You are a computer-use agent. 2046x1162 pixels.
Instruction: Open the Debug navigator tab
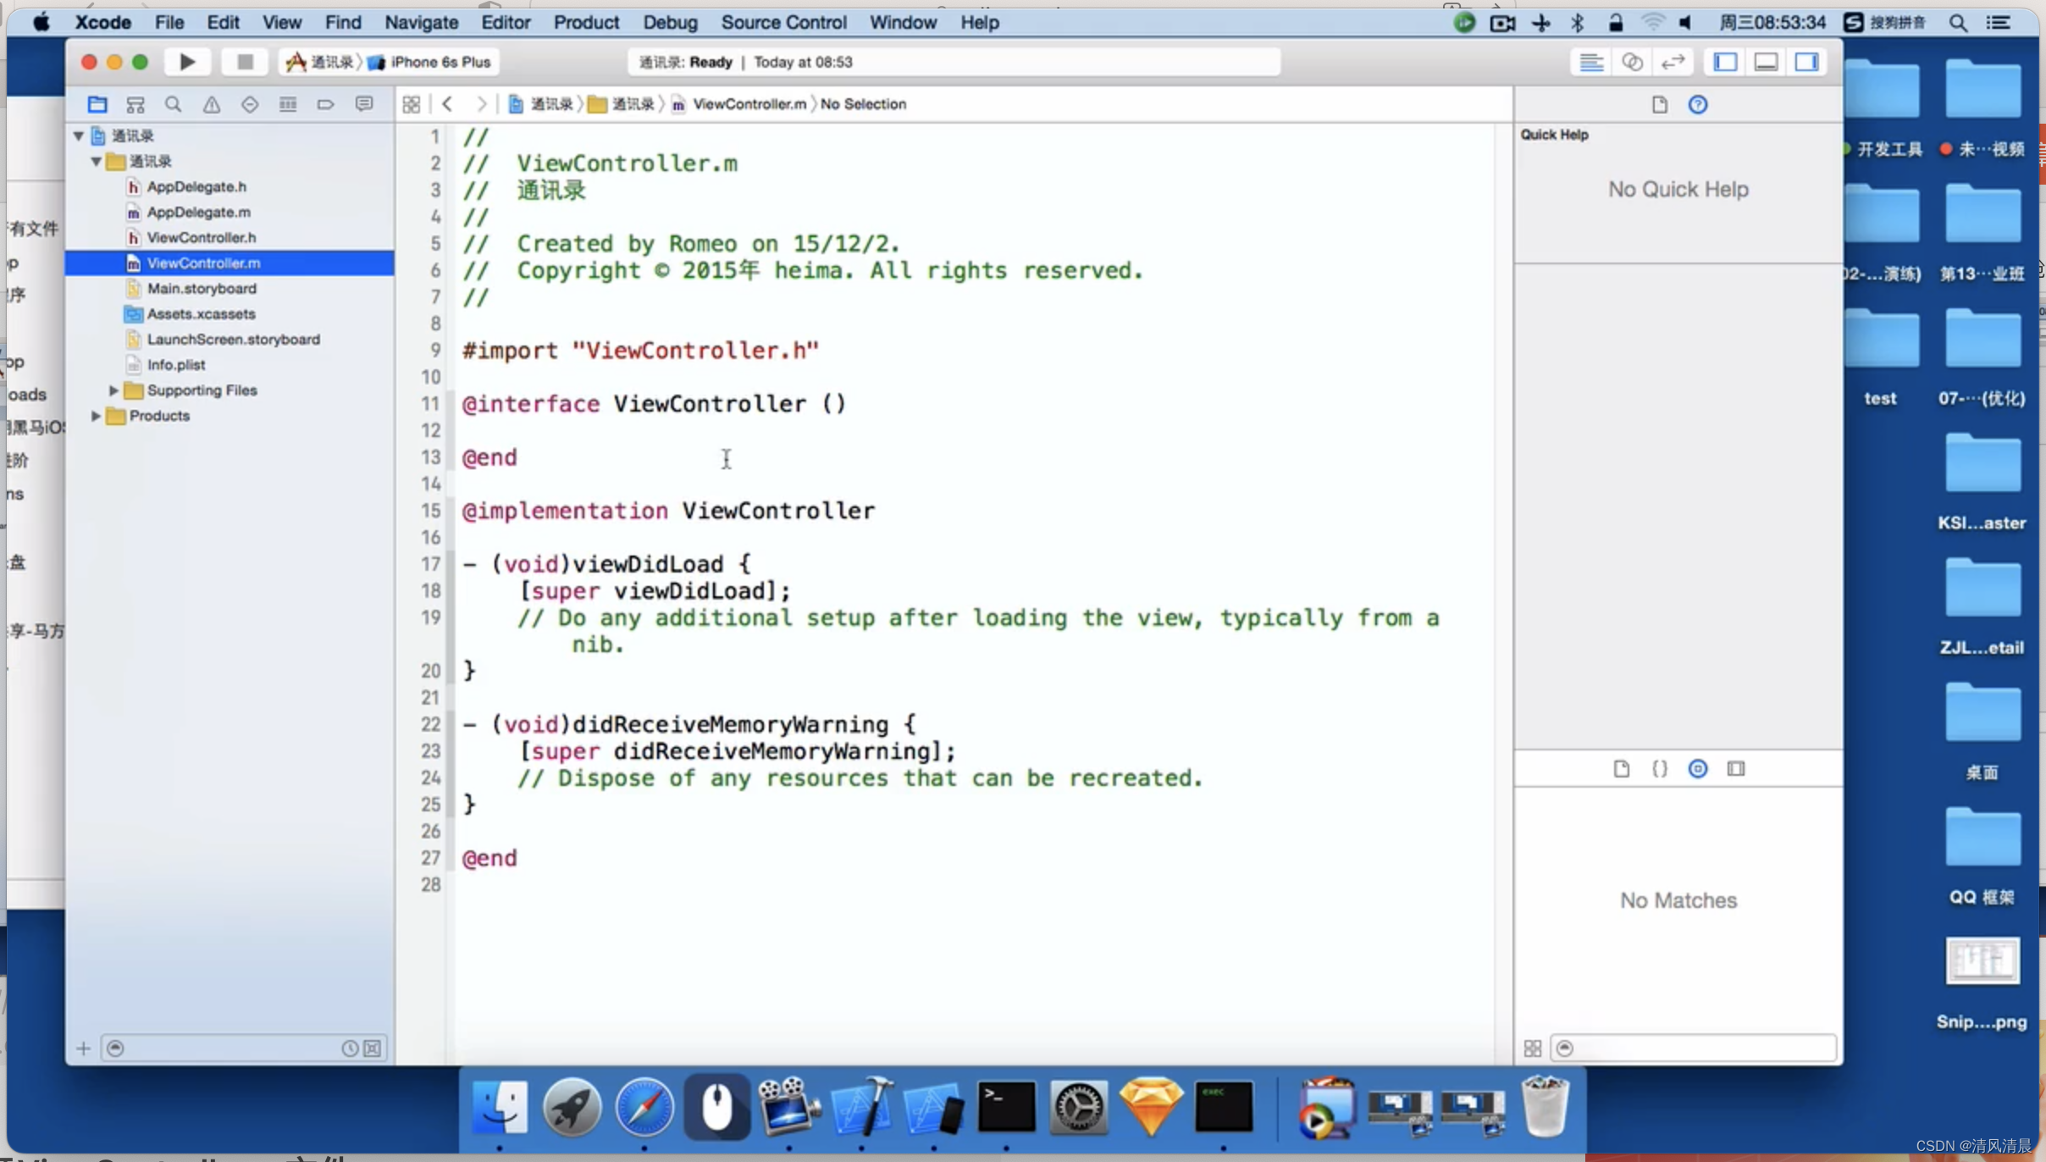click(288, 104)
